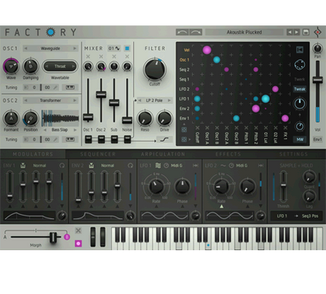Click the filter saturation curve icon
326x294 pixels.
coord(165,140)
